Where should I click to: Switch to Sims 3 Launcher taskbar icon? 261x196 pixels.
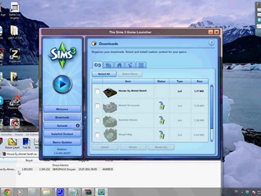(x=101, y=192)
